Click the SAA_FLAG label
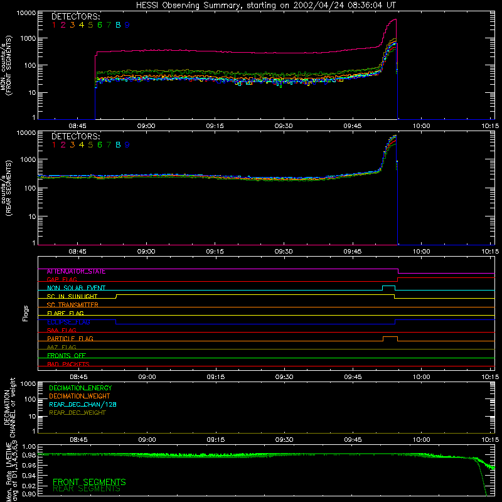The image size is (502, 502). (61, 330)
